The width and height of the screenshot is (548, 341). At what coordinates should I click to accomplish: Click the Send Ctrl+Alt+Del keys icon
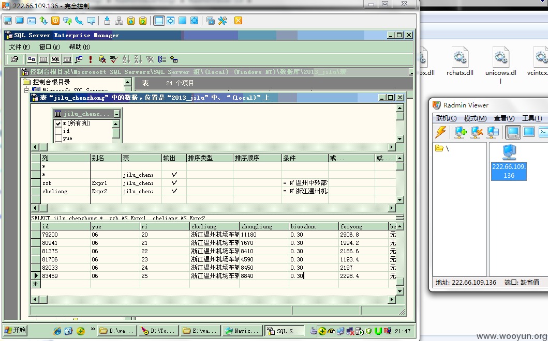tap(119, 21)
